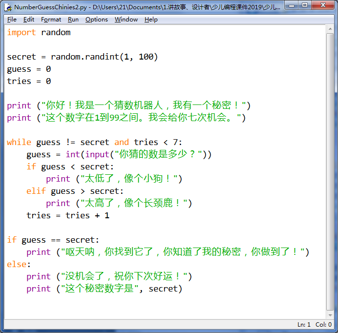Click the 'while guess != secret' line

pyautogui.click(x=95, y=142)
